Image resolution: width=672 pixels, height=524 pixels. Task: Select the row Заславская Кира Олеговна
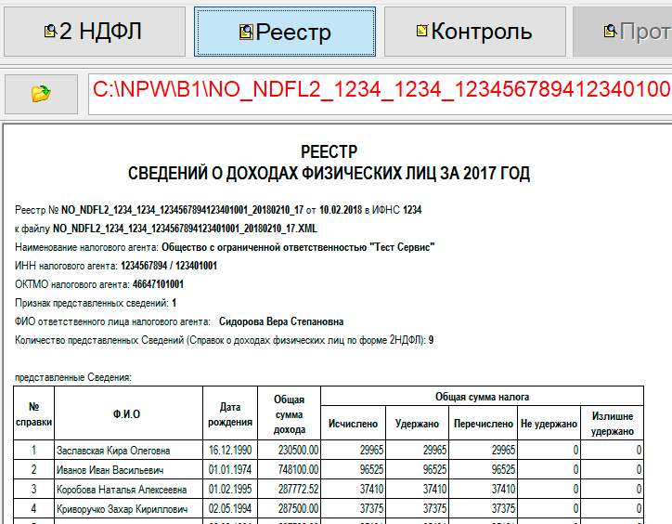(329, 450)
